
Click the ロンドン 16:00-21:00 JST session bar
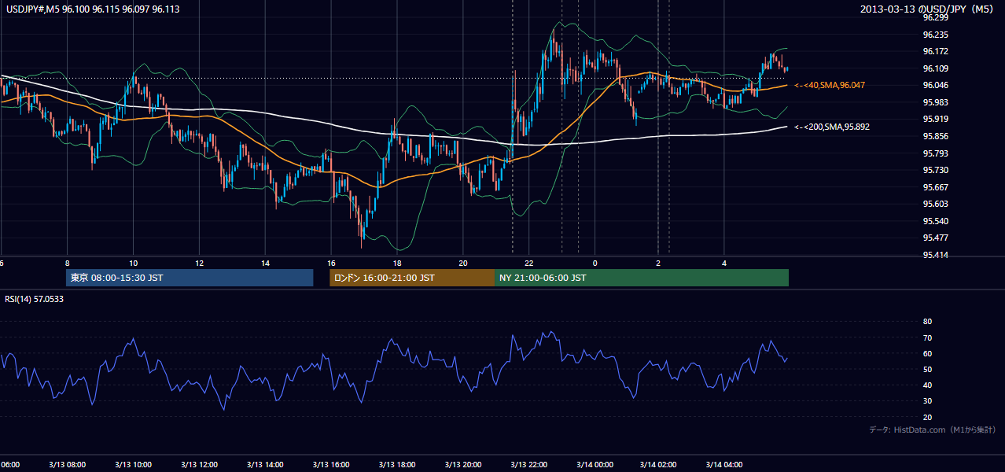click(x=412, y=278)
